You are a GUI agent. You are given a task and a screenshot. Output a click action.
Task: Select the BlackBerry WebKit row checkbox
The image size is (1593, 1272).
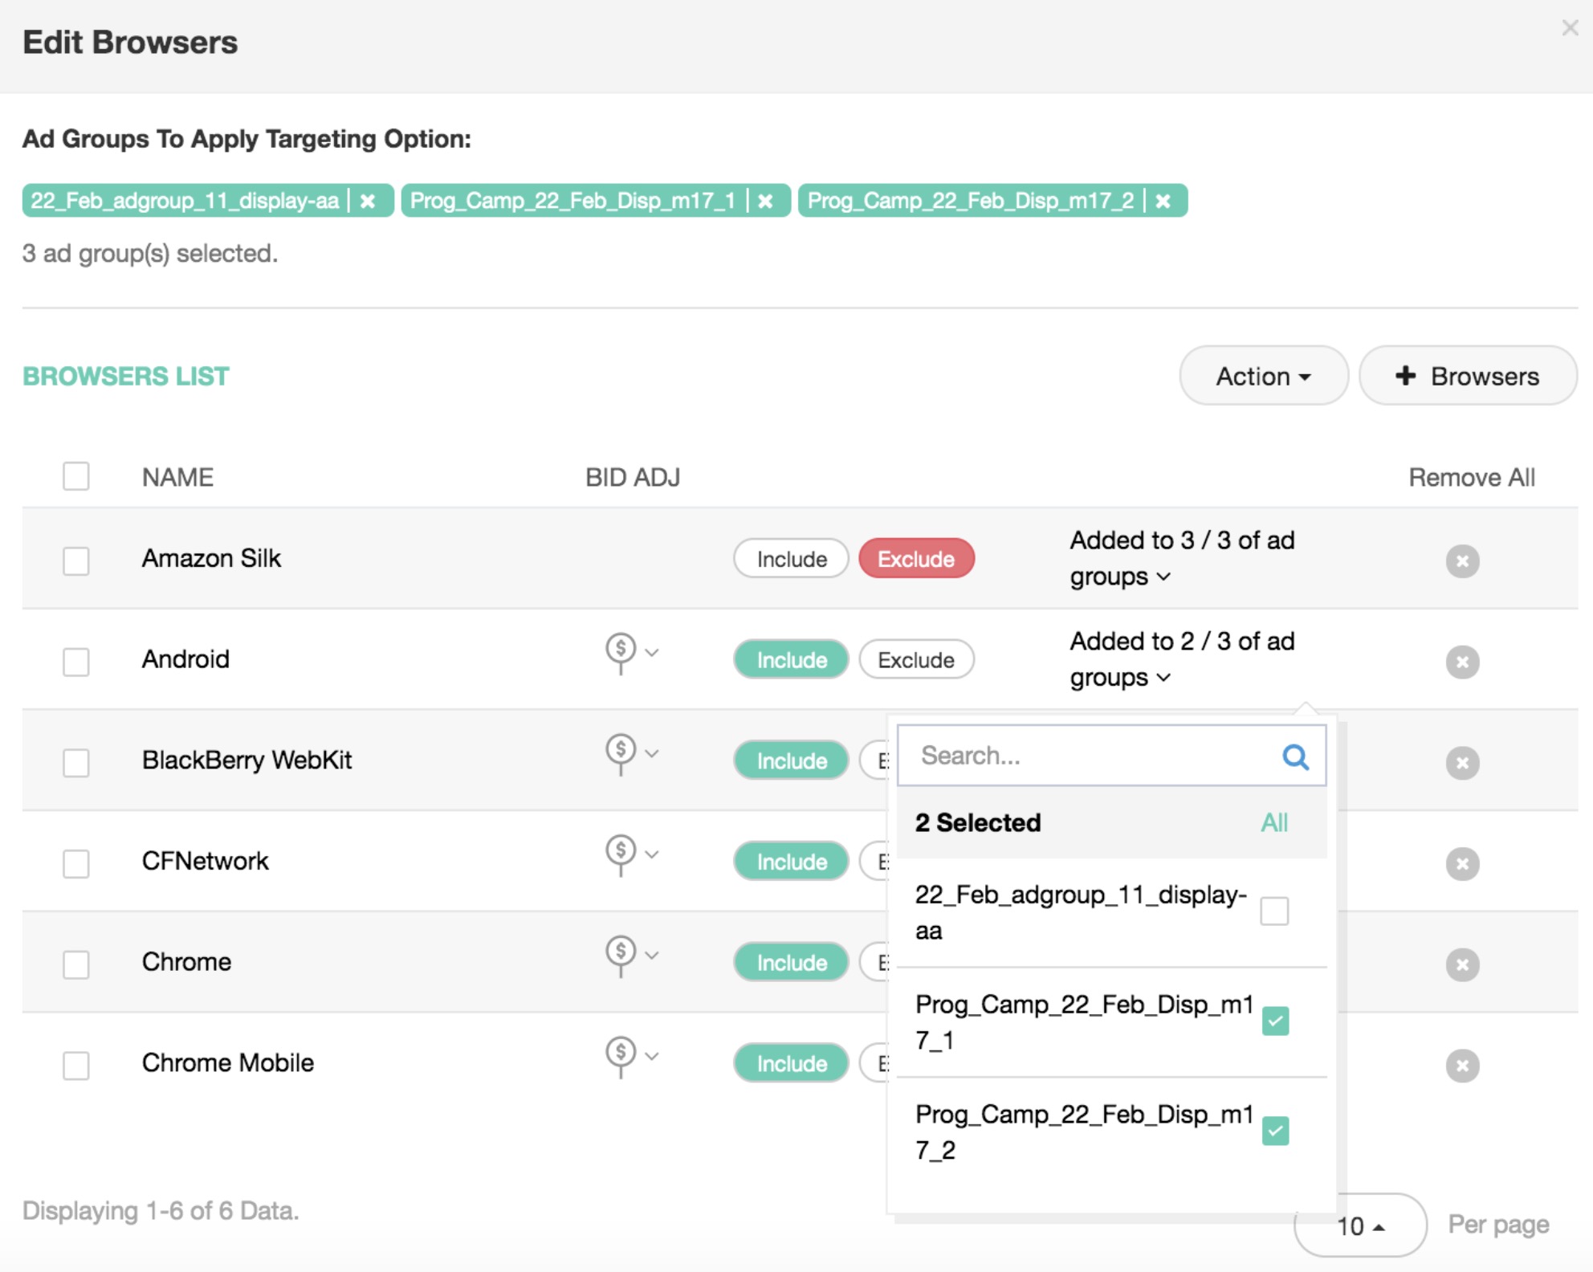[x=76, y=762]
